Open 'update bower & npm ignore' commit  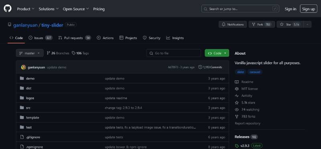point(126,147)
